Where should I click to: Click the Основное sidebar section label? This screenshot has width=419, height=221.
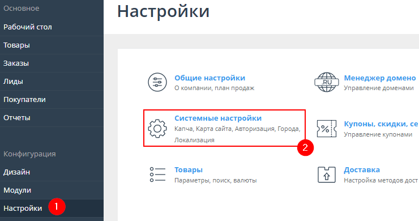point(22,8)
